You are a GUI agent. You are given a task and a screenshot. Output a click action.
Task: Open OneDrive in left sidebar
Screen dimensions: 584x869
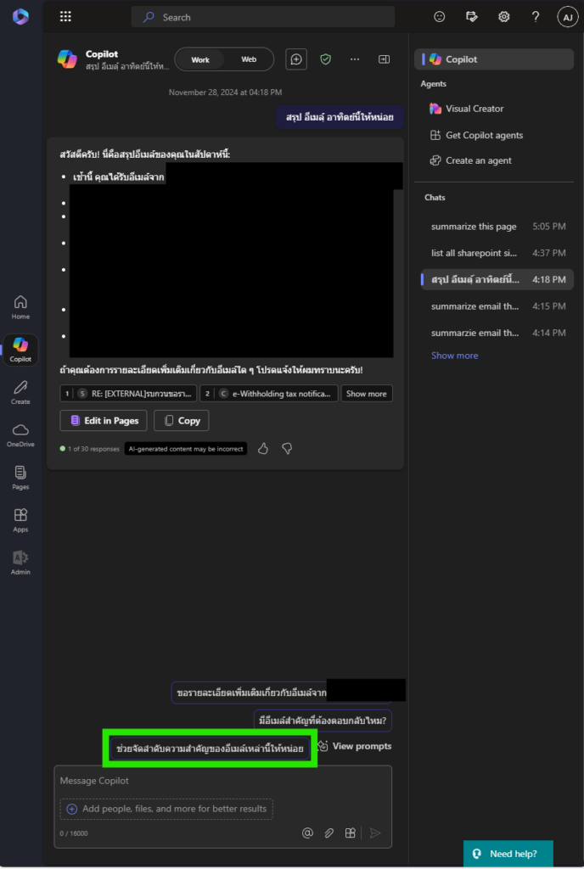point(20,435)
